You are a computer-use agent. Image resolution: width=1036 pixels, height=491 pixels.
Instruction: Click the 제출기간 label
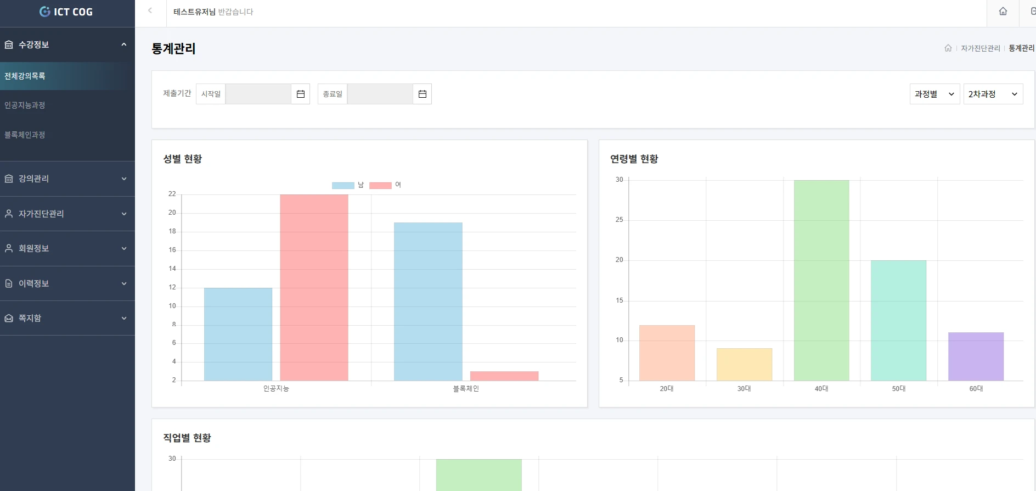click(x=177, y=93)
